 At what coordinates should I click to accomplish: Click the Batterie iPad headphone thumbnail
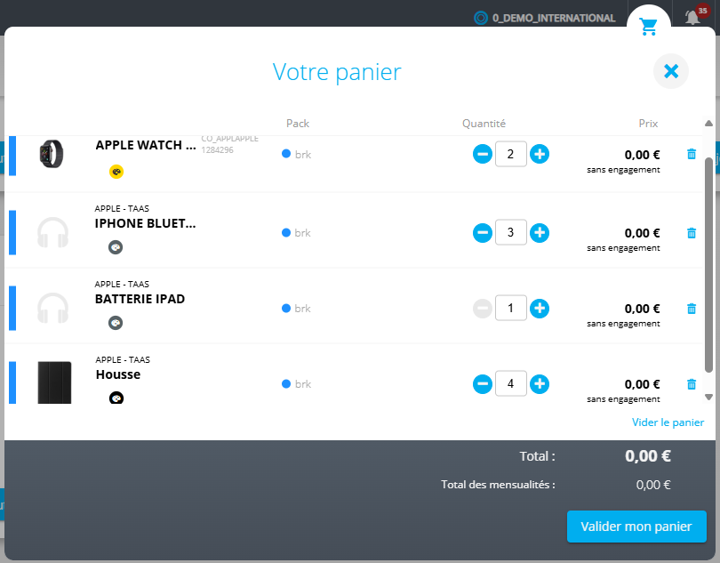point(52,309)
